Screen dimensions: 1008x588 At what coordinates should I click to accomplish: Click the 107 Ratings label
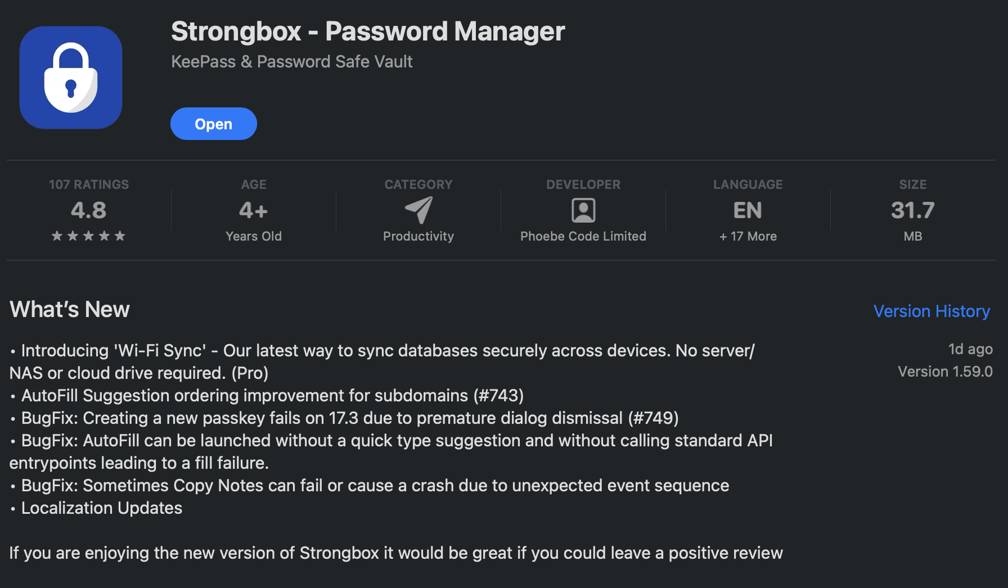[88, 184]
